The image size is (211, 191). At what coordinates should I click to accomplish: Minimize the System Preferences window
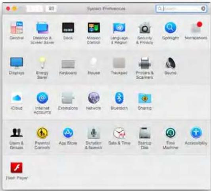click(14, 9)
